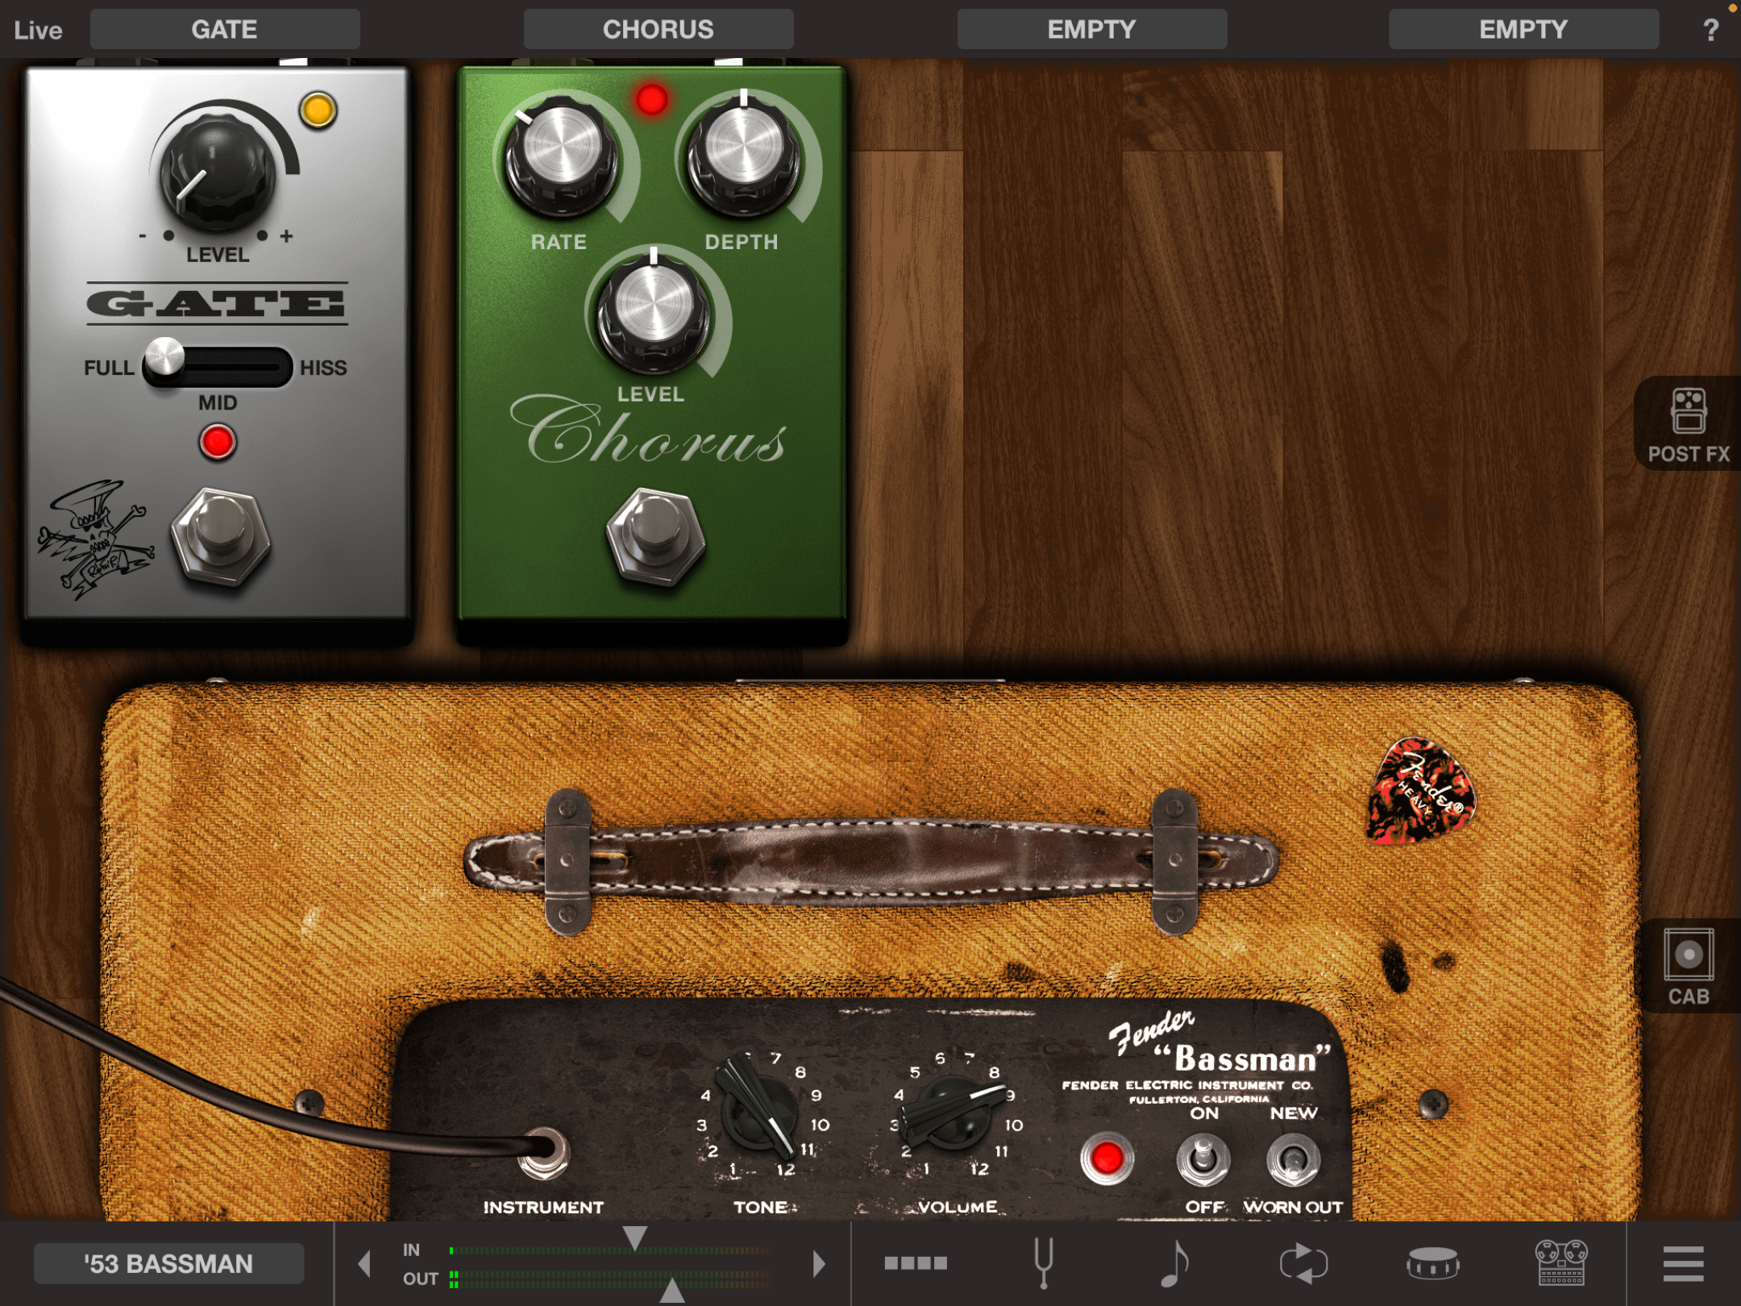The width and height of the screenshot is (1741, 1306).
Task: Click the FULL label on Gate pedal
Action: click(x=109, y=368)
